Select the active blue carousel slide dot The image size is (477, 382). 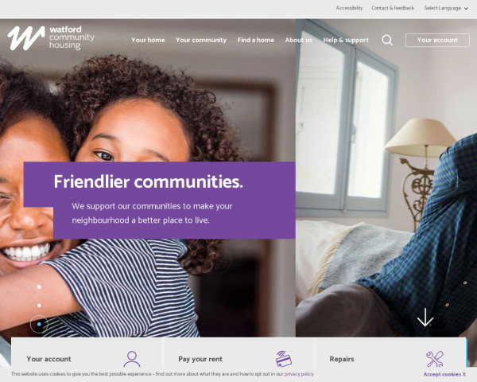(x=39, y=324)
